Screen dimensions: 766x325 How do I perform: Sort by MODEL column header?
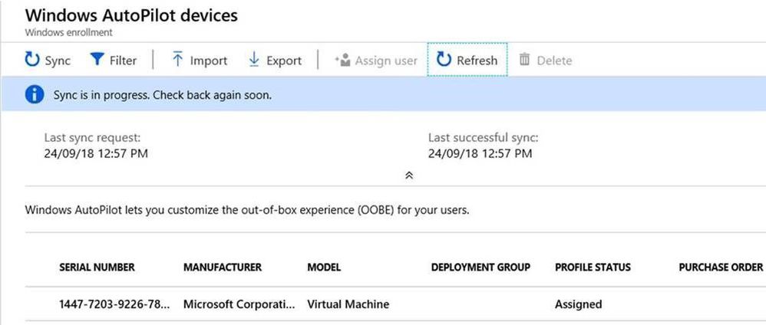tap(324, 267)
